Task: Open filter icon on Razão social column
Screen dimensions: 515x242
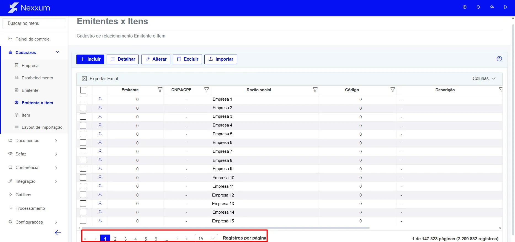Action: (x=315, y=90)
